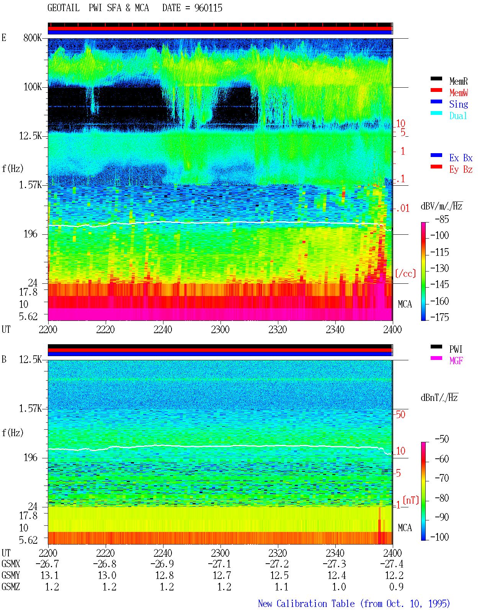The image size is (490, 610).
Task: Click the GSMX value '-27.4'
Action: [x=392, y=564]
